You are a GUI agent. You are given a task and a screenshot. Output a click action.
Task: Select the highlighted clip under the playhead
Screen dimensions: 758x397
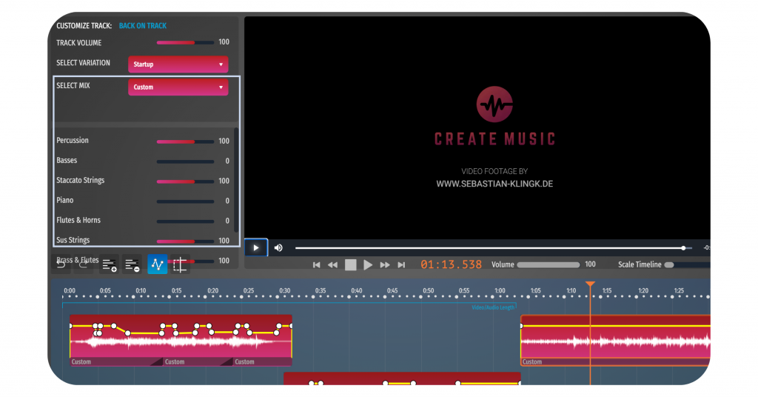coord(615,341)
